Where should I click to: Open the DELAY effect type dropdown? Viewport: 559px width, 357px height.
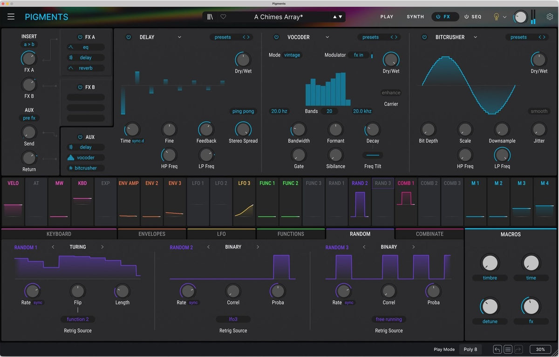click(160, 37)
